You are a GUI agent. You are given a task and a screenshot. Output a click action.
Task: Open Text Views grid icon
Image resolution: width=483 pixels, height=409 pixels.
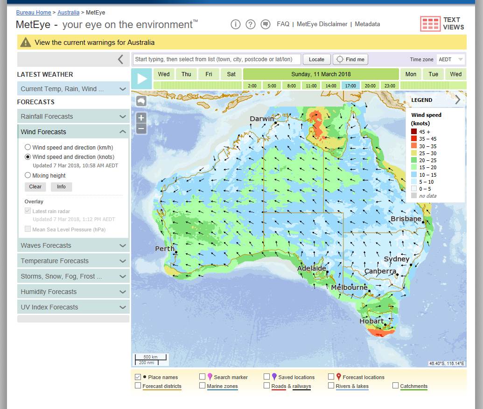tap(430, 24)
